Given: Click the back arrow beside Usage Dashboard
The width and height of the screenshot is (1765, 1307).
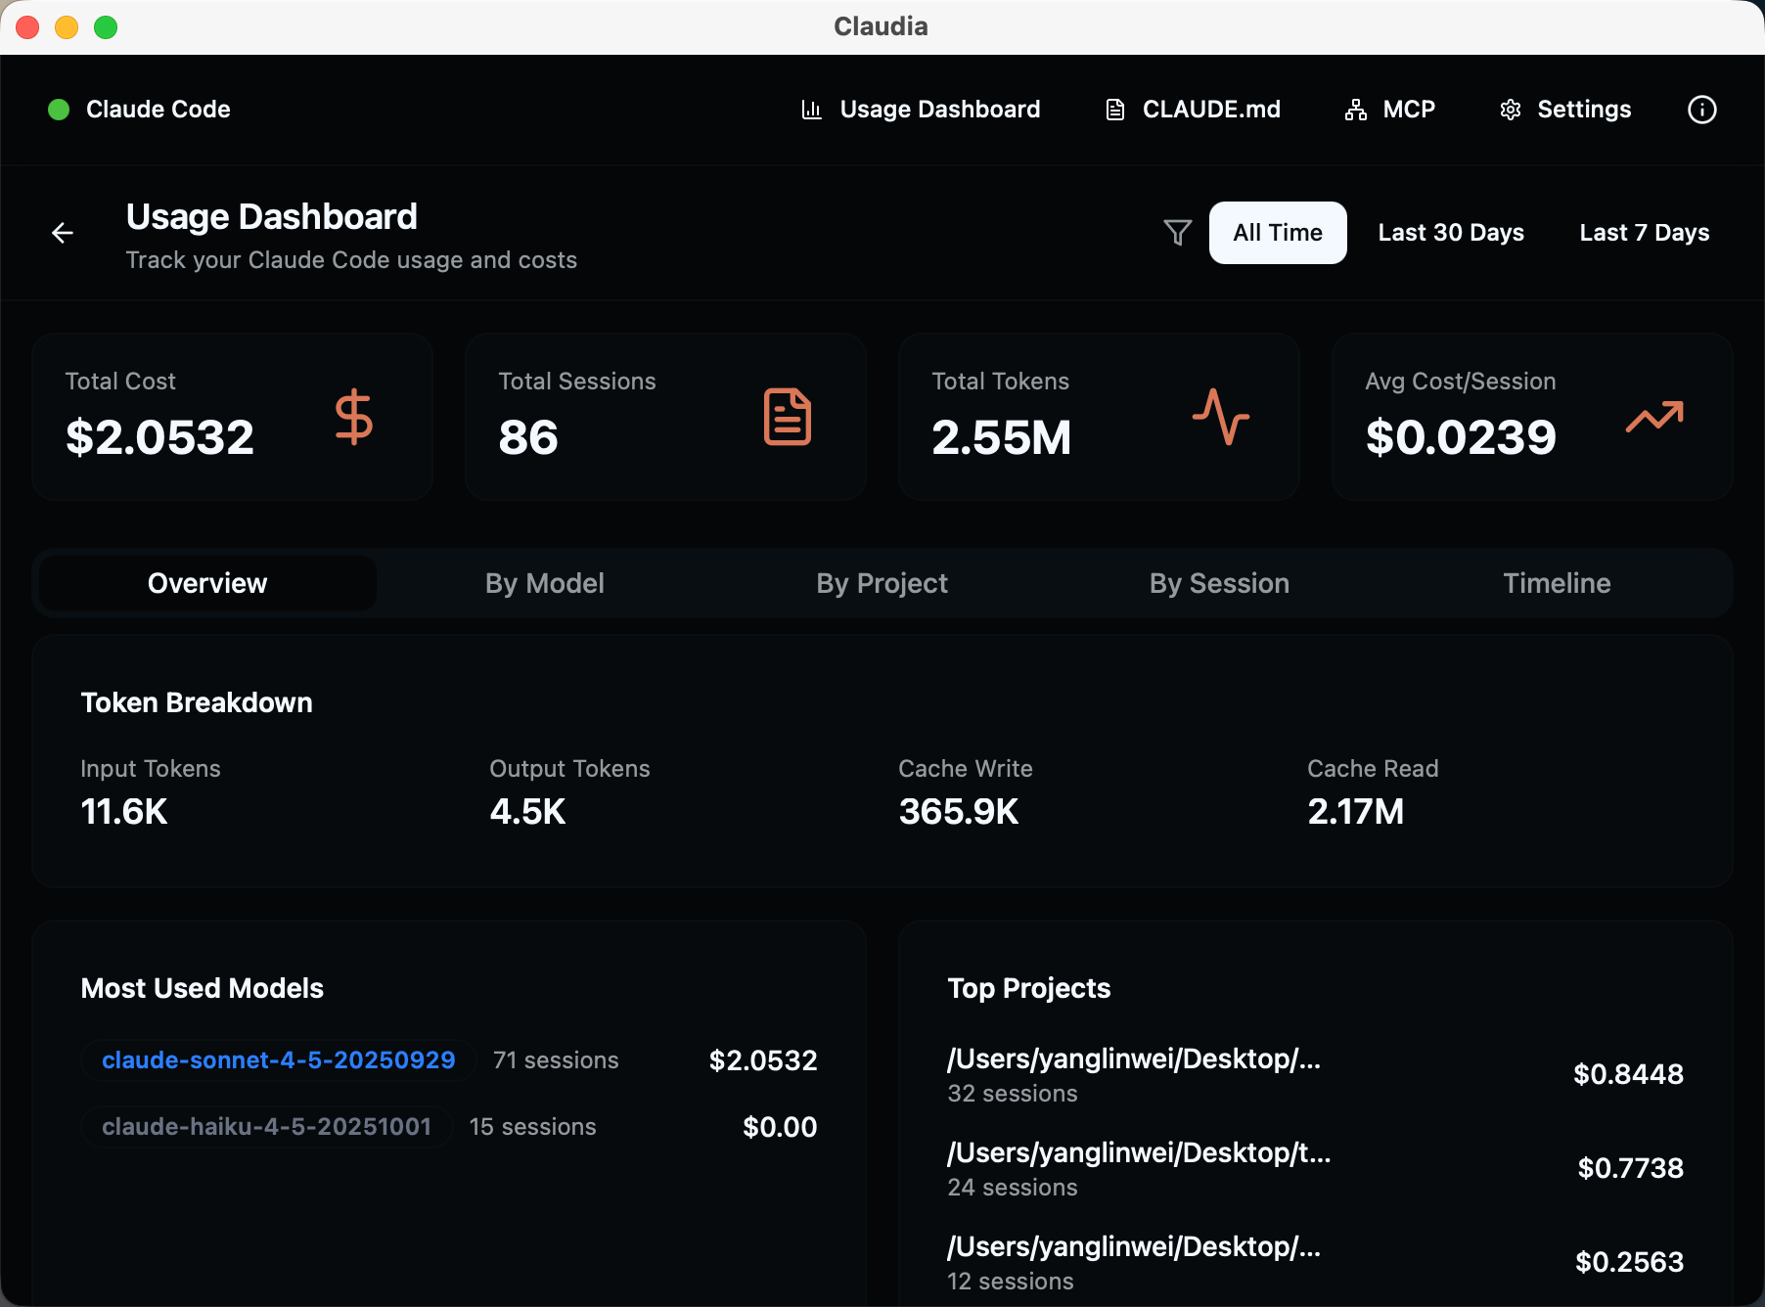Looking at the screenshot, I should (63, 233).
